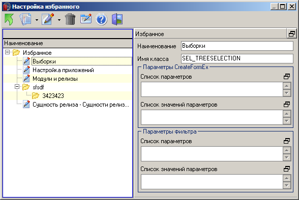The image size is (299, 200).
Task: Expand filter Список параметров window icon
Action: pyautogui.click(x=287, y=141)
